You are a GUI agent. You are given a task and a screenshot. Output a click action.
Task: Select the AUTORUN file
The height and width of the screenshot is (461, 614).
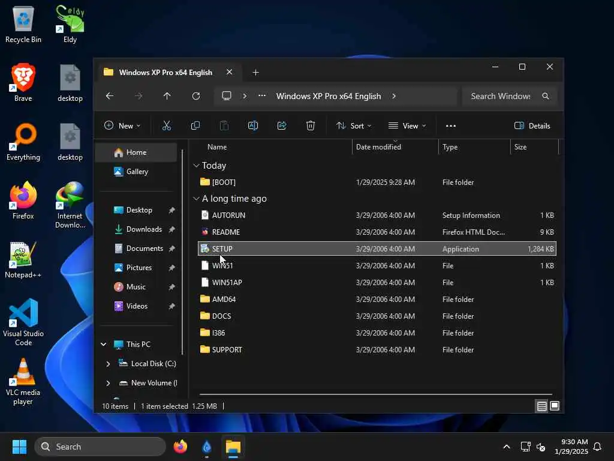click(377, 215)
